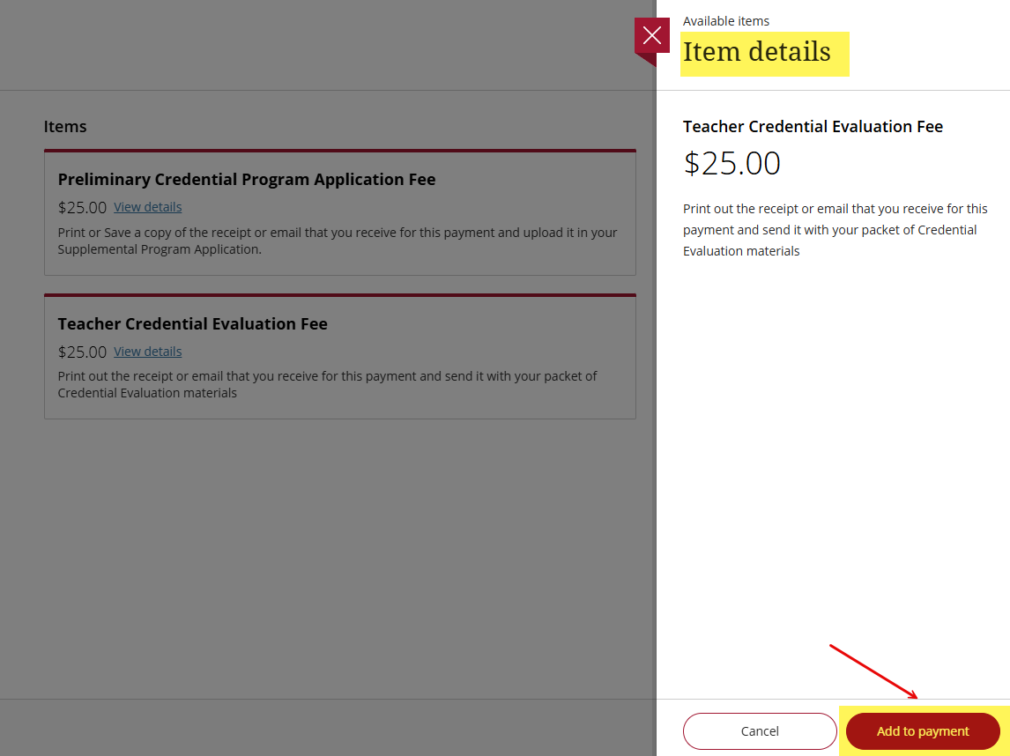The width and height of the screenshot is (1010, 756).
Task: Click the $25.00 price in the detail panel
Action: (732, 163)
